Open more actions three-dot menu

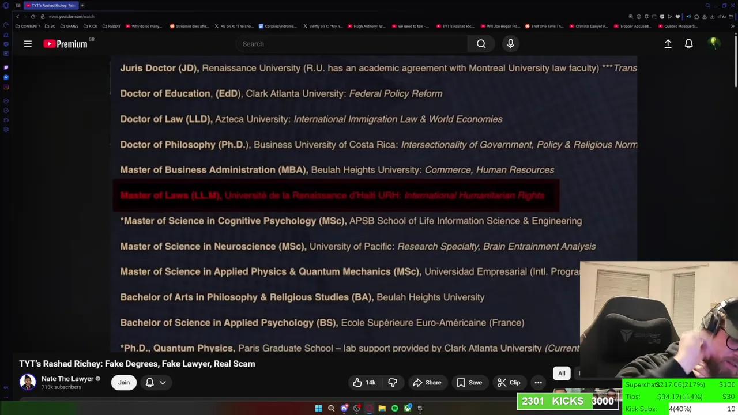click(538, 383)
